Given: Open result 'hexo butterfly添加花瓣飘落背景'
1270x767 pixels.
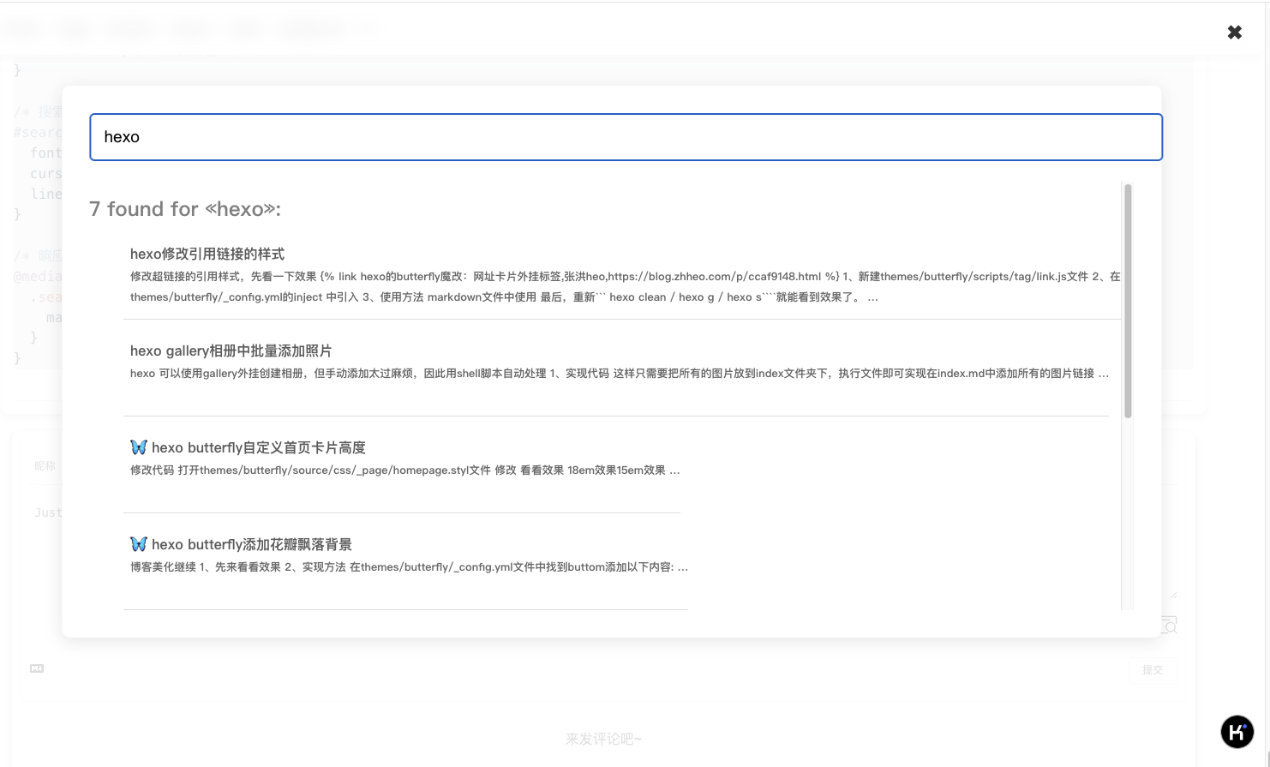Looking at the screenshot, I should pos(251,544).
